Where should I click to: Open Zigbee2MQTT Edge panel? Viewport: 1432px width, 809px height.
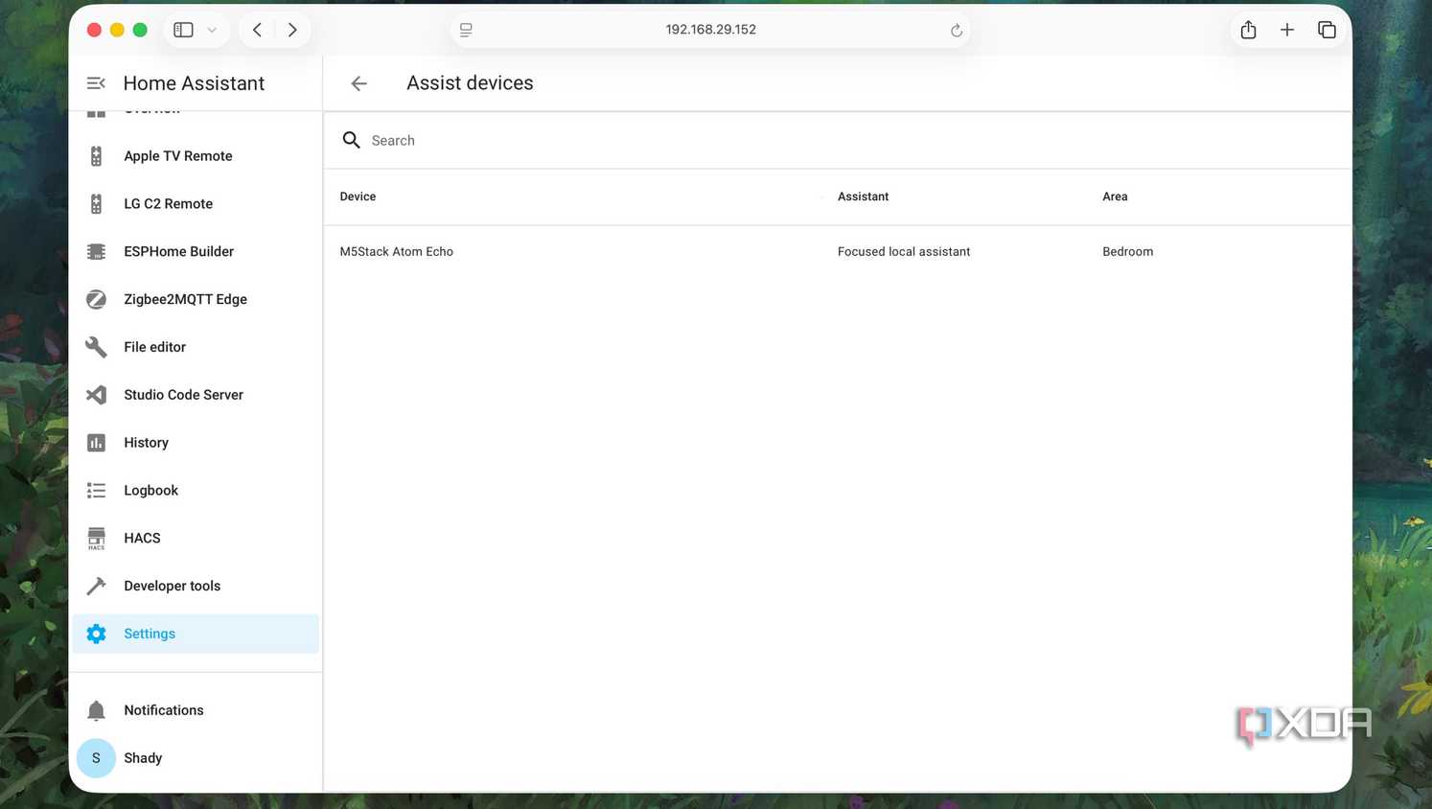[196, 299]
